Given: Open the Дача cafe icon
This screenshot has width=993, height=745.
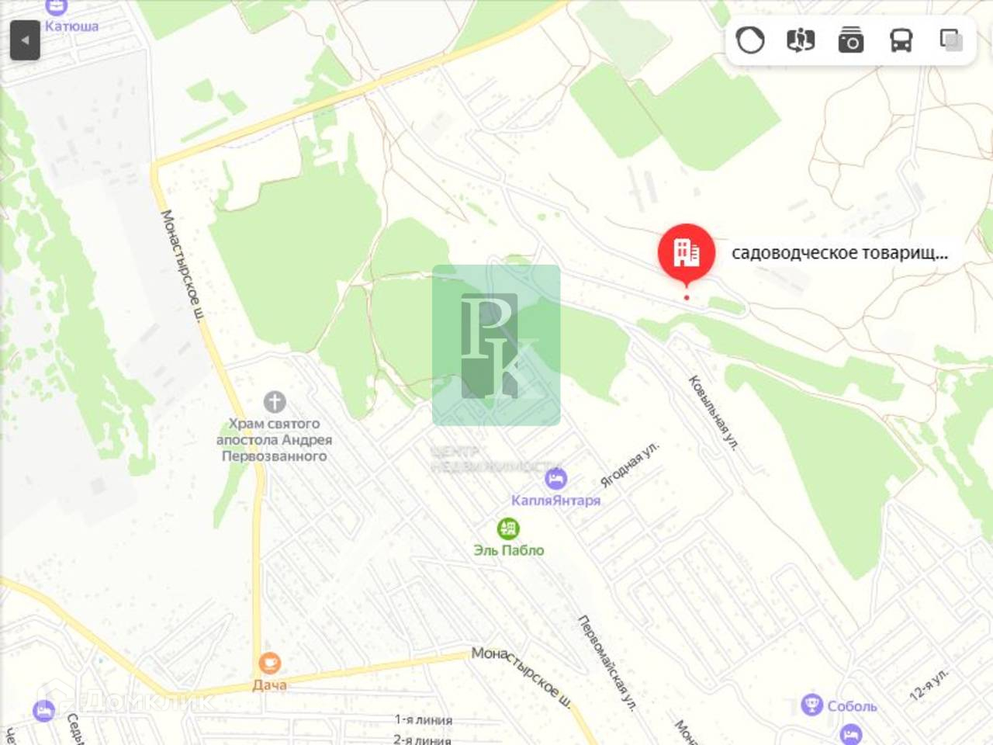Looking at the screenshot, I should 270,663.
